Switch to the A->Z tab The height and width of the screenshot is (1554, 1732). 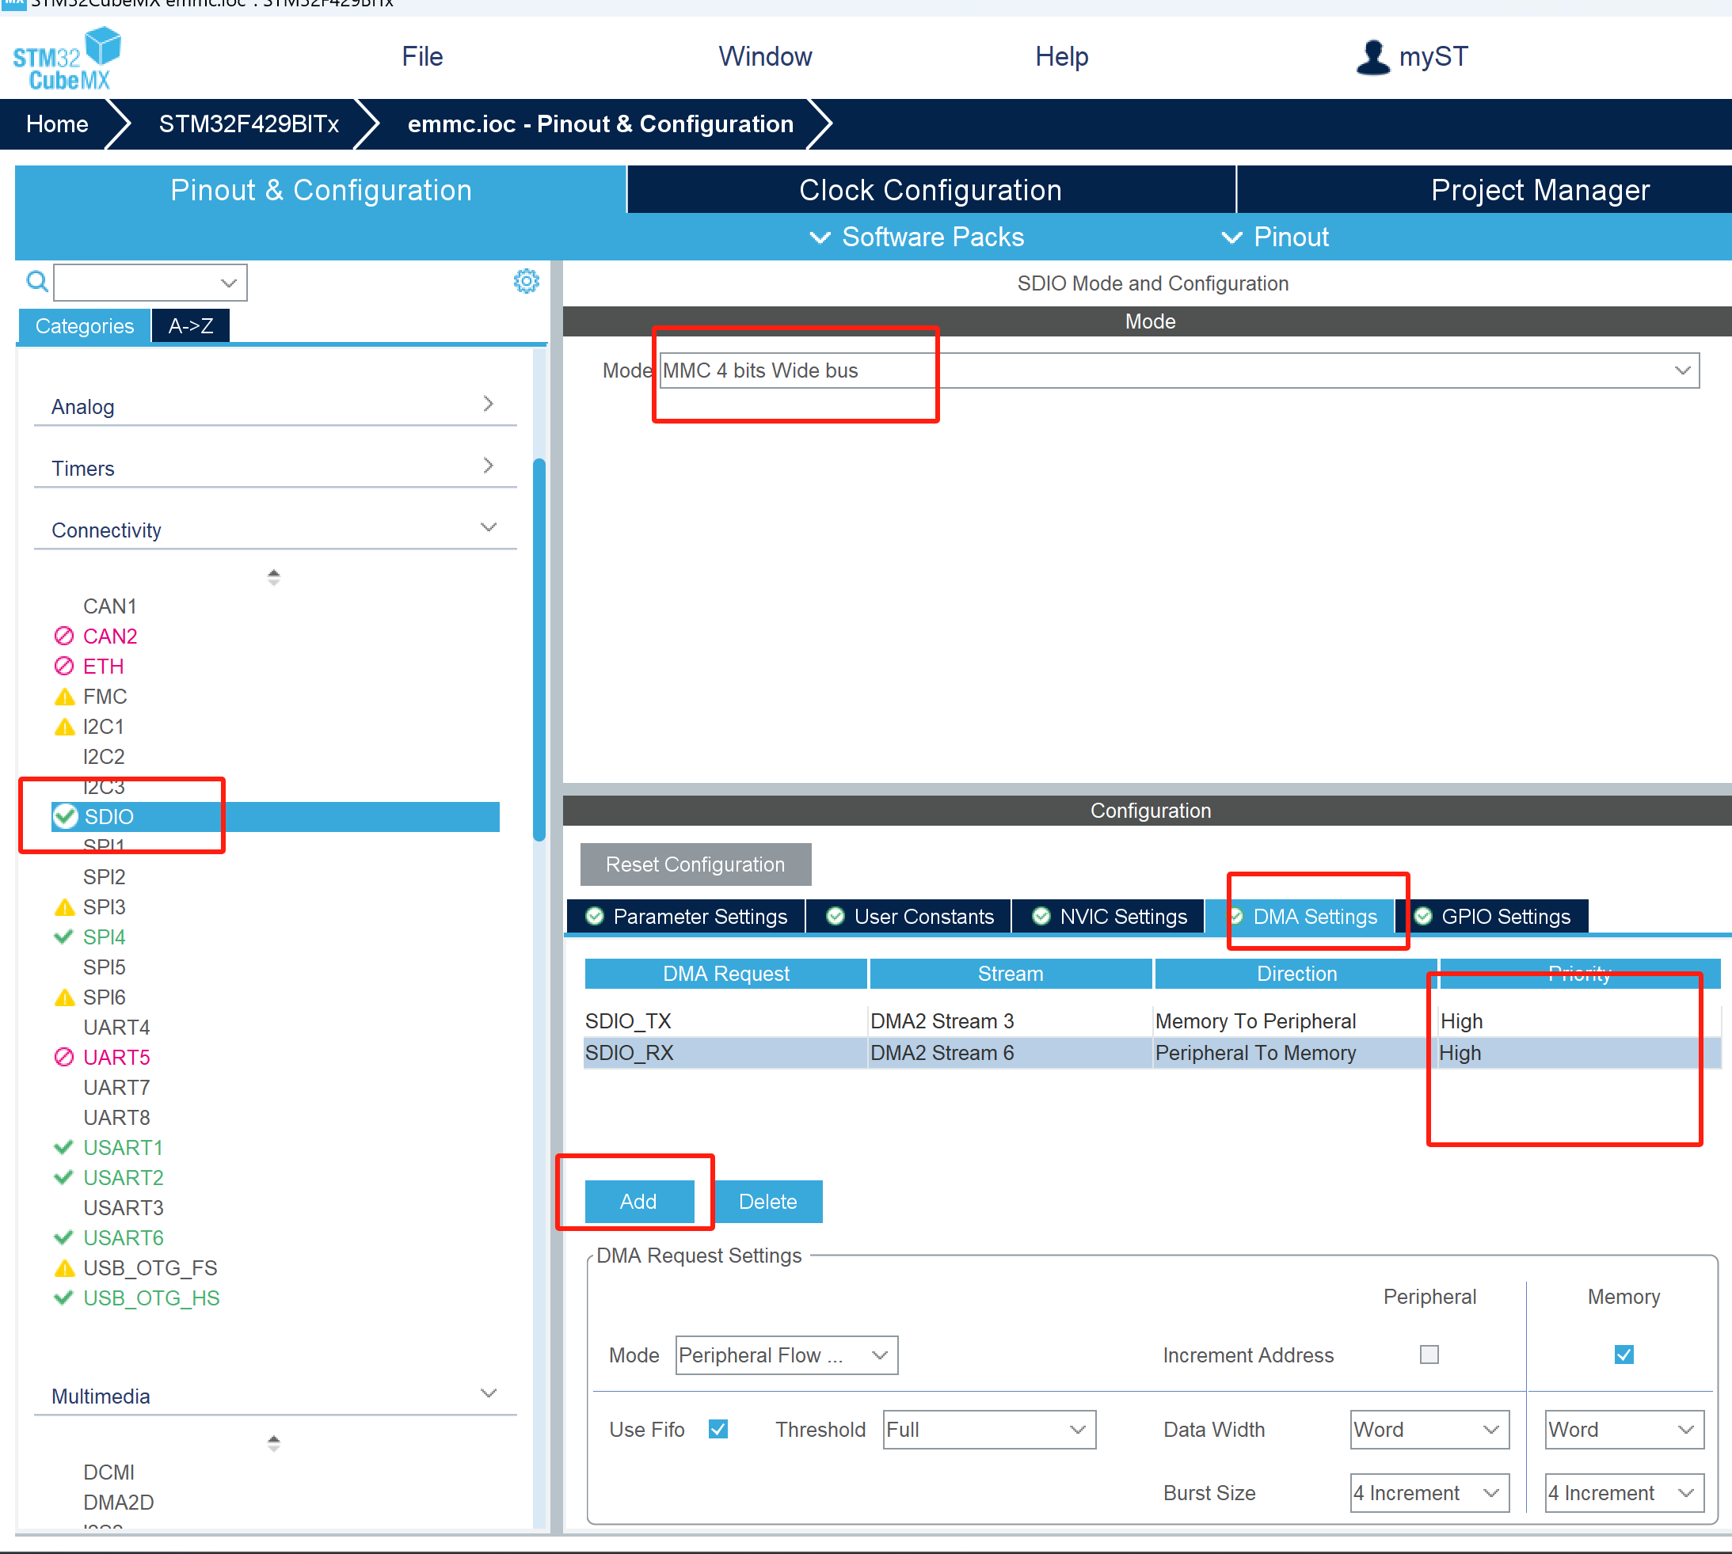190,325
